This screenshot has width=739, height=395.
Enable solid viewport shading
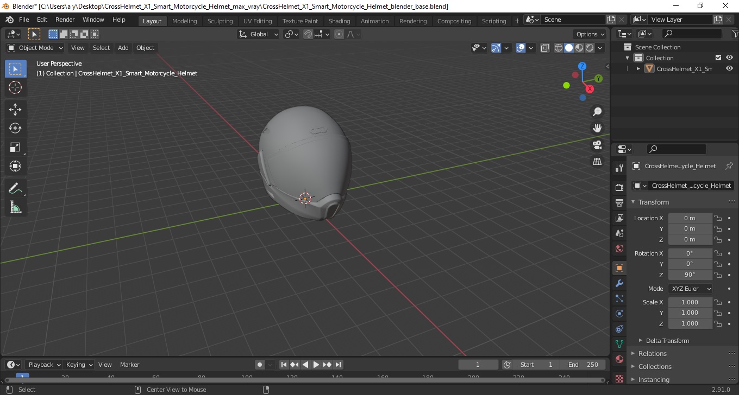569,48
